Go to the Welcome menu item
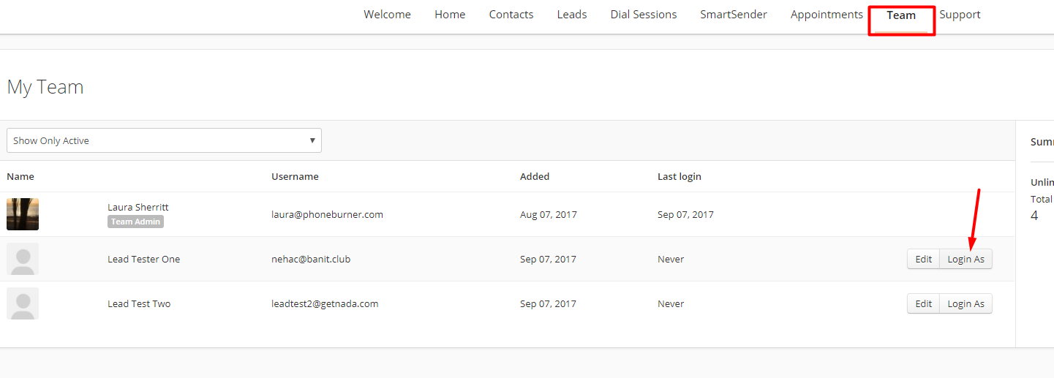The height and width of the screenshot is (378, 1054). 387,15
